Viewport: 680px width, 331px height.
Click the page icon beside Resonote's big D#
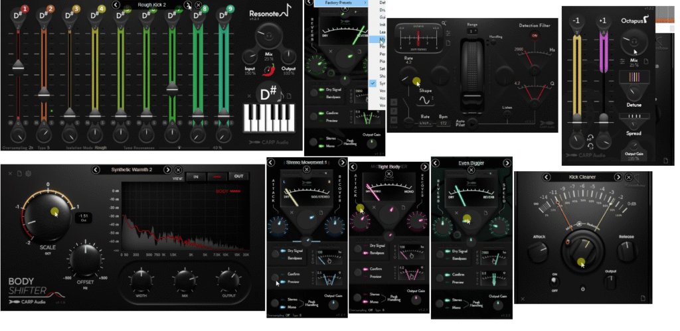[x=289, y=96]
